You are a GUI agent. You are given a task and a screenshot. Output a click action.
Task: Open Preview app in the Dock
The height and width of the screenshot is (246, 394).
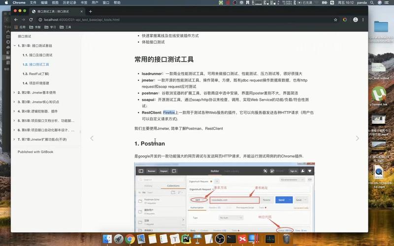pyautogui.click(x=141, y=239)
